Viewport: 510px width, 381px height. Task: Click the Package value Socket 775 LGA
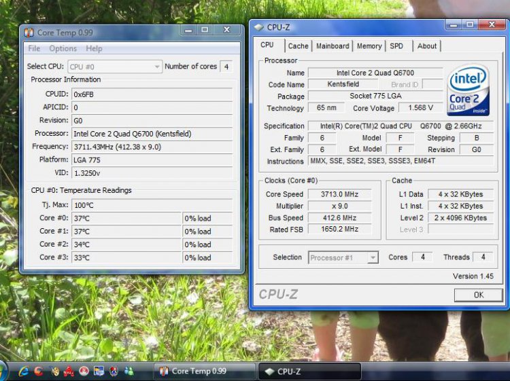pos(375,96)
